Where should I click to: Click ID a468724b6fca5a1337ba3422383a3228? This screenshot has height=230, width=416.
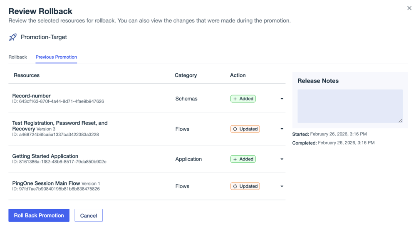coord(55,135)
